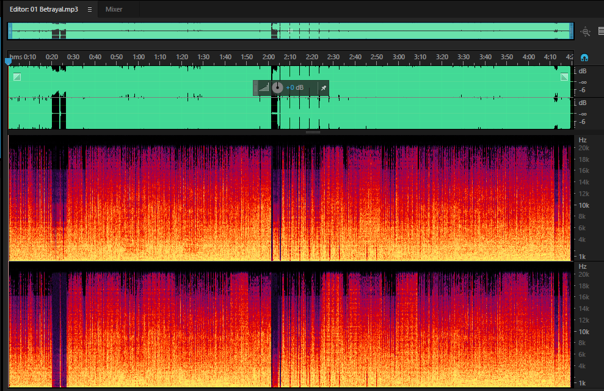
Task: Toggle the blue headphone icon beside the timeline ruler
Action: point(584,58)
